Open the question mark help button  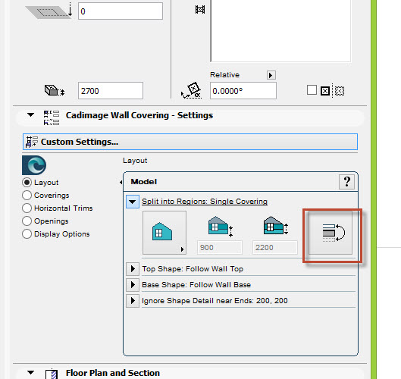pyautogui.click(x=346, y=182)
